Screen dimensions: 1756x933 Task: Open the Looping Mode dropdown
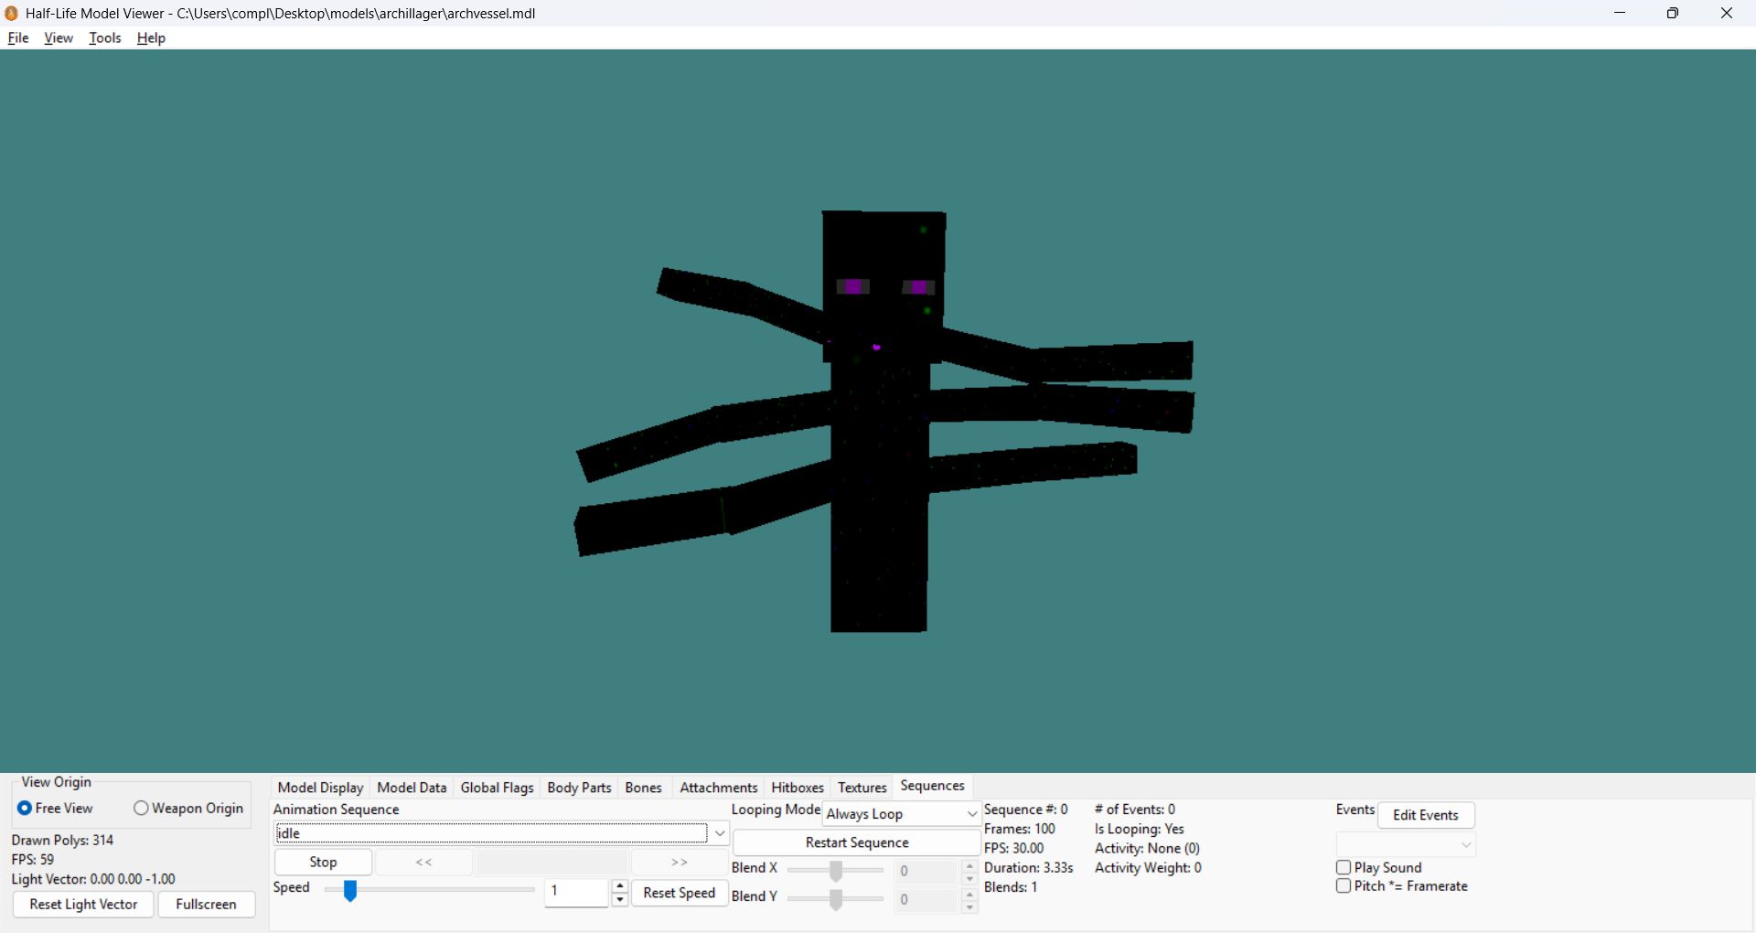tap(902, 814)
